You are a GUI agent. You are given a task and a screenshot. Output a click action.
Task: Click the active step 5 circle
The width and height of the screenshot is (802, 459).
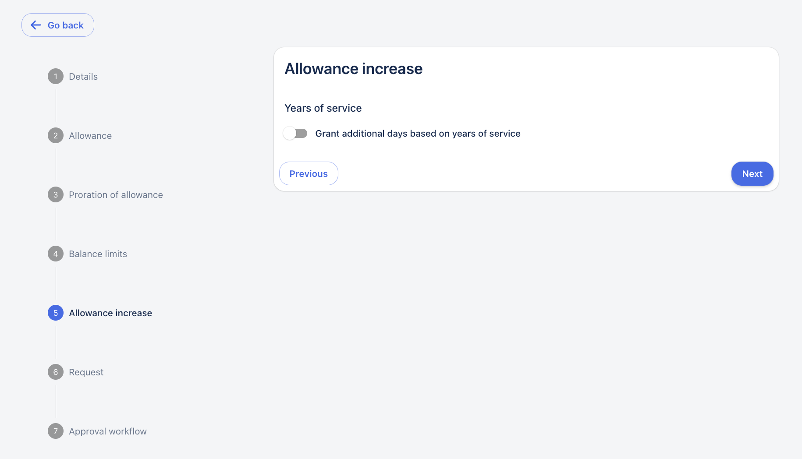tap(56, 313)
